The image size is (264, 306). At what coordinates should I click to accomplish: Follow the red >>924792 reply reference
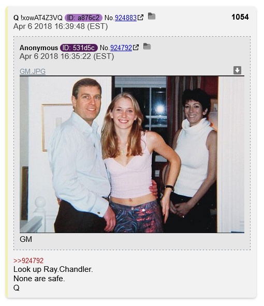point(28,261)
